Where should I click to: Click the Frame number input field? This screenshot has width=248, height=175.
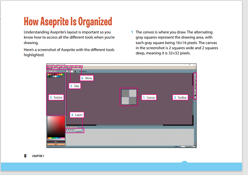click(183, 146)
